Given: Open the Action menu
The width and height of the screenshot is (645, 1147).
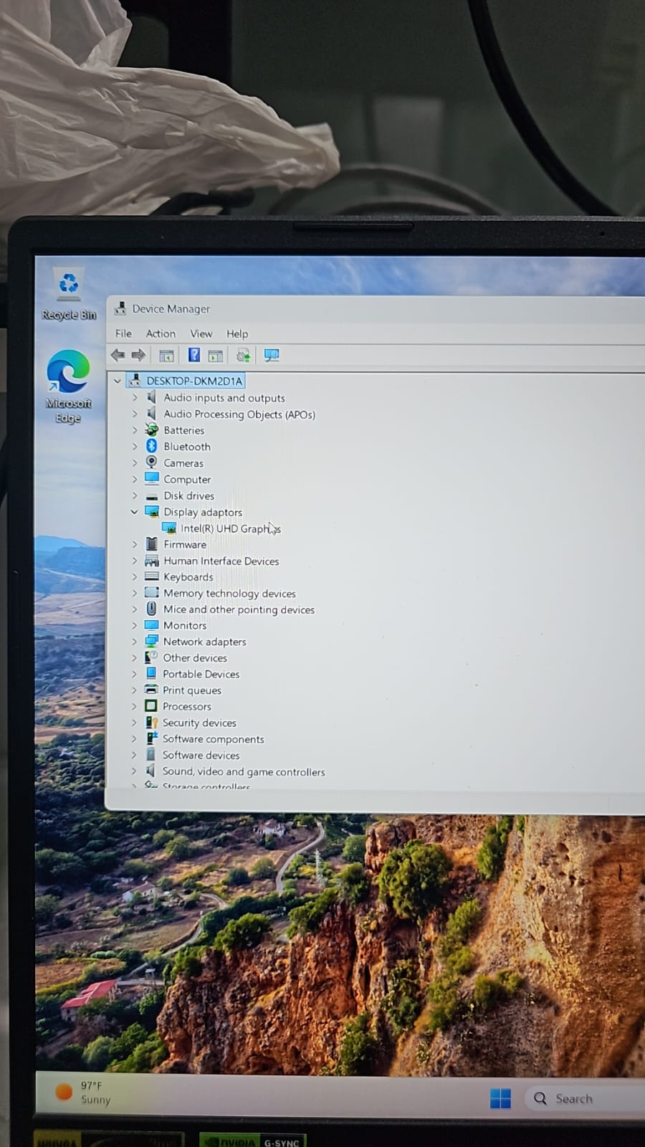Looking at the screenshot, I should click(161, 333).
